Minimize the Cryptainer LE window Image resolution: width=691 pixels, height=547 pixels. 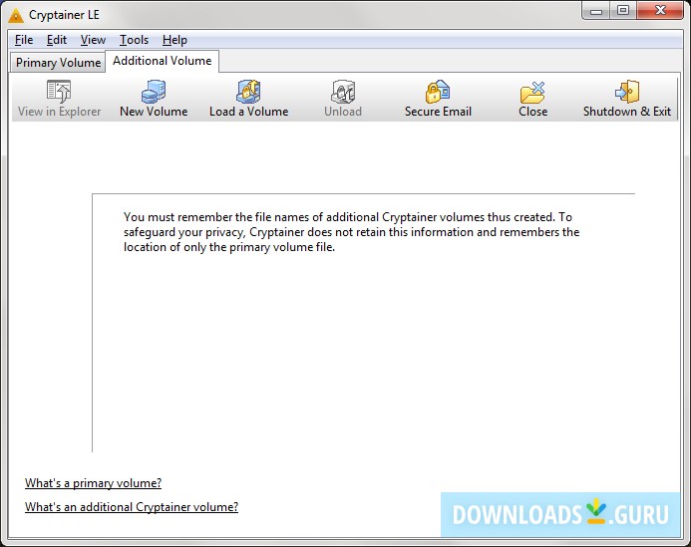(x=596, y=11)
